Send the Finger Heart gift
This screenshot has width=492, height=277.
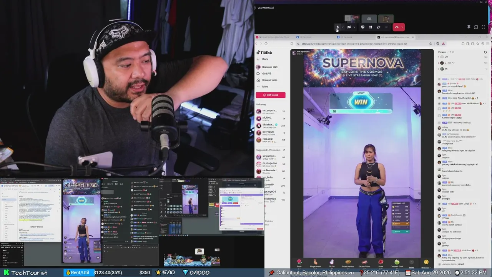[315, 263]
